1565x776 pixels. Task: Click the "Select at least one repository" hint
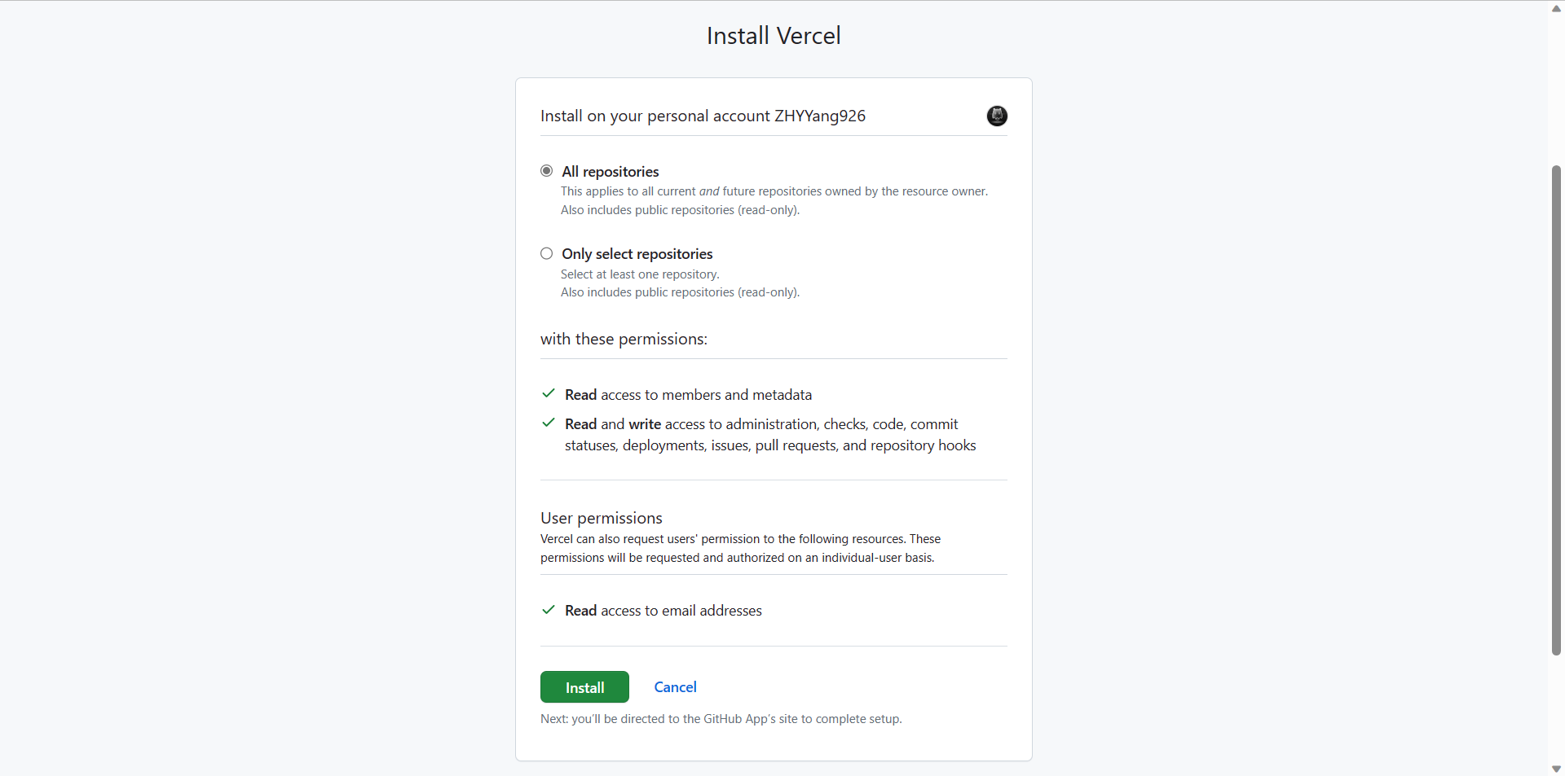tap(640, 274)
